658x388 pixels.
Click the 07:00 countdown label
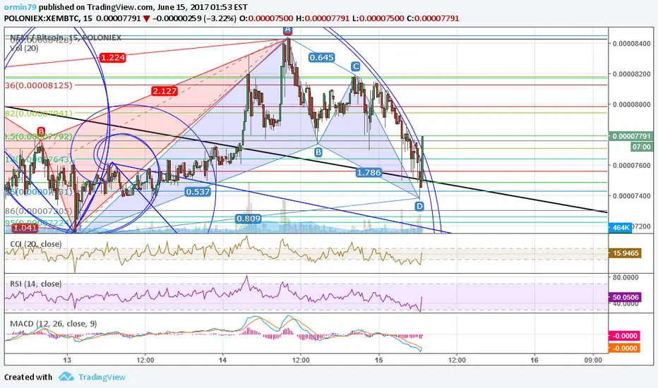pyautogui.click(x=641, y=147)
